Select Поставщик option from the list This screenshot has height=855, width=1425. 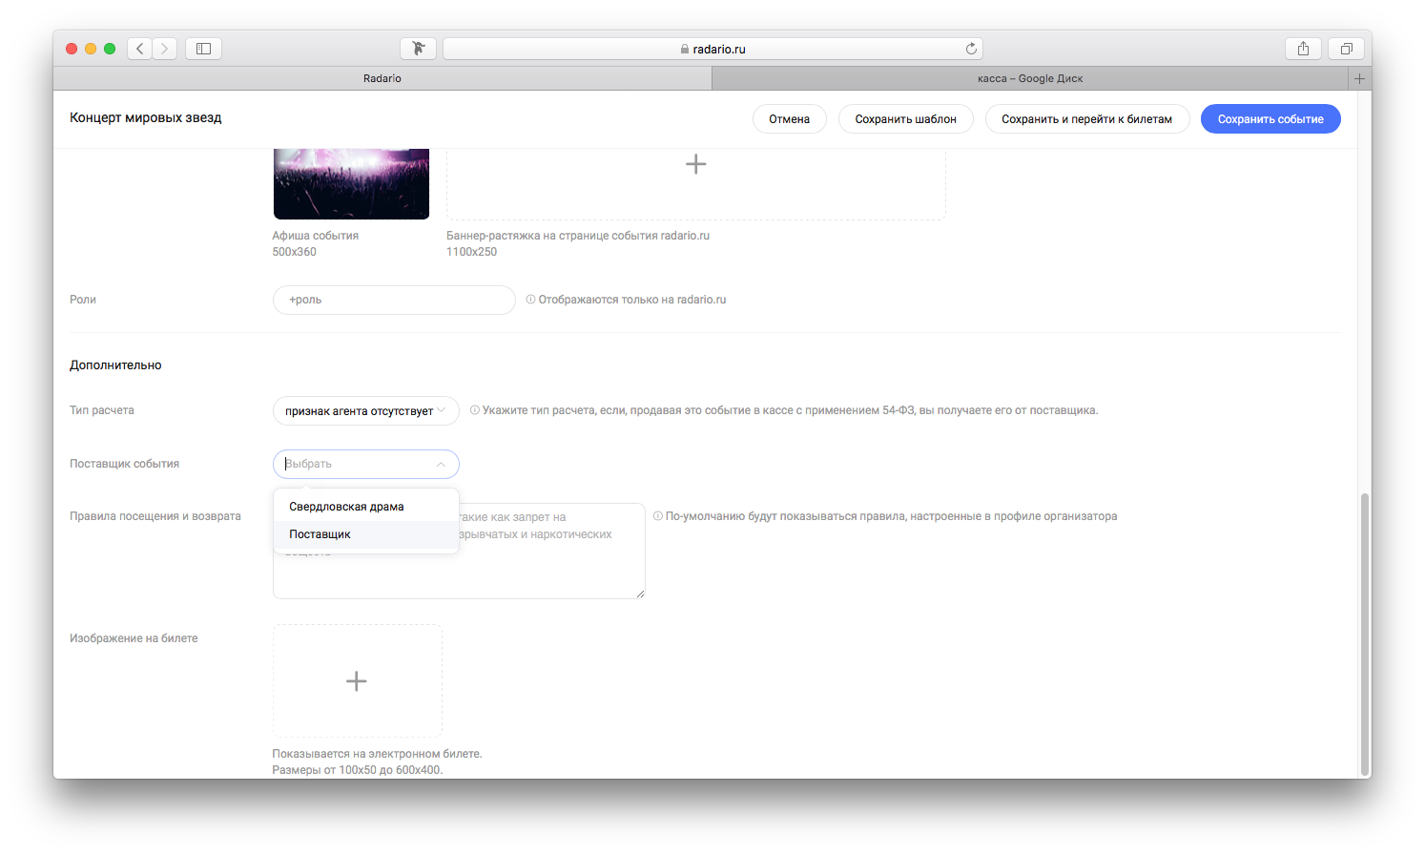click(366, 534)
